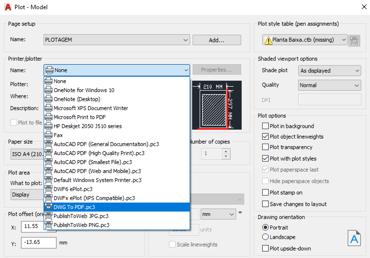
Task: Expand the Shade plot dropdown
Action: tap(329, 71)
